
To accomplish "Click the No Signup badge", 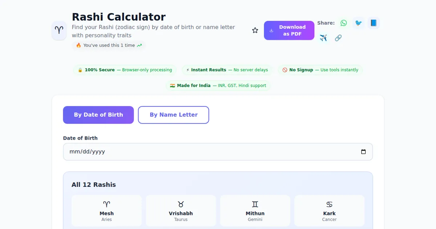I will pos(320,70).
